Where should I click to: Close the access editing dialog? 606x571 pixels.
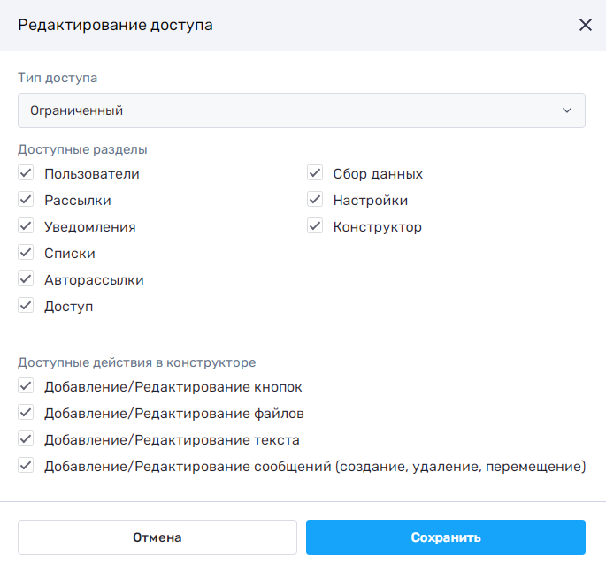click(x=585, y=25)
